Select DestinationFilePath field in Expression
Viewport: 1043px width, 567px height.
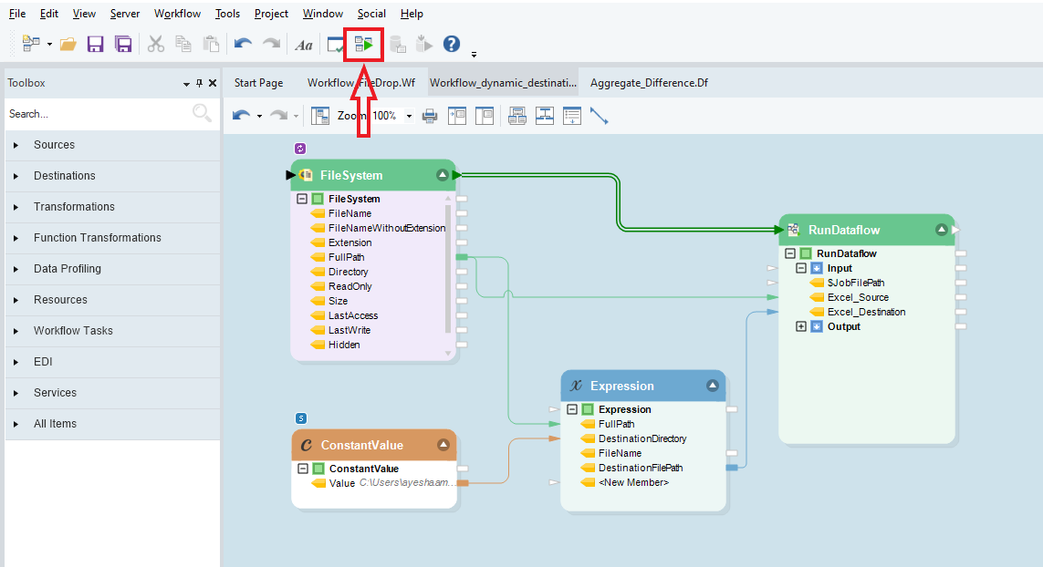640,468
